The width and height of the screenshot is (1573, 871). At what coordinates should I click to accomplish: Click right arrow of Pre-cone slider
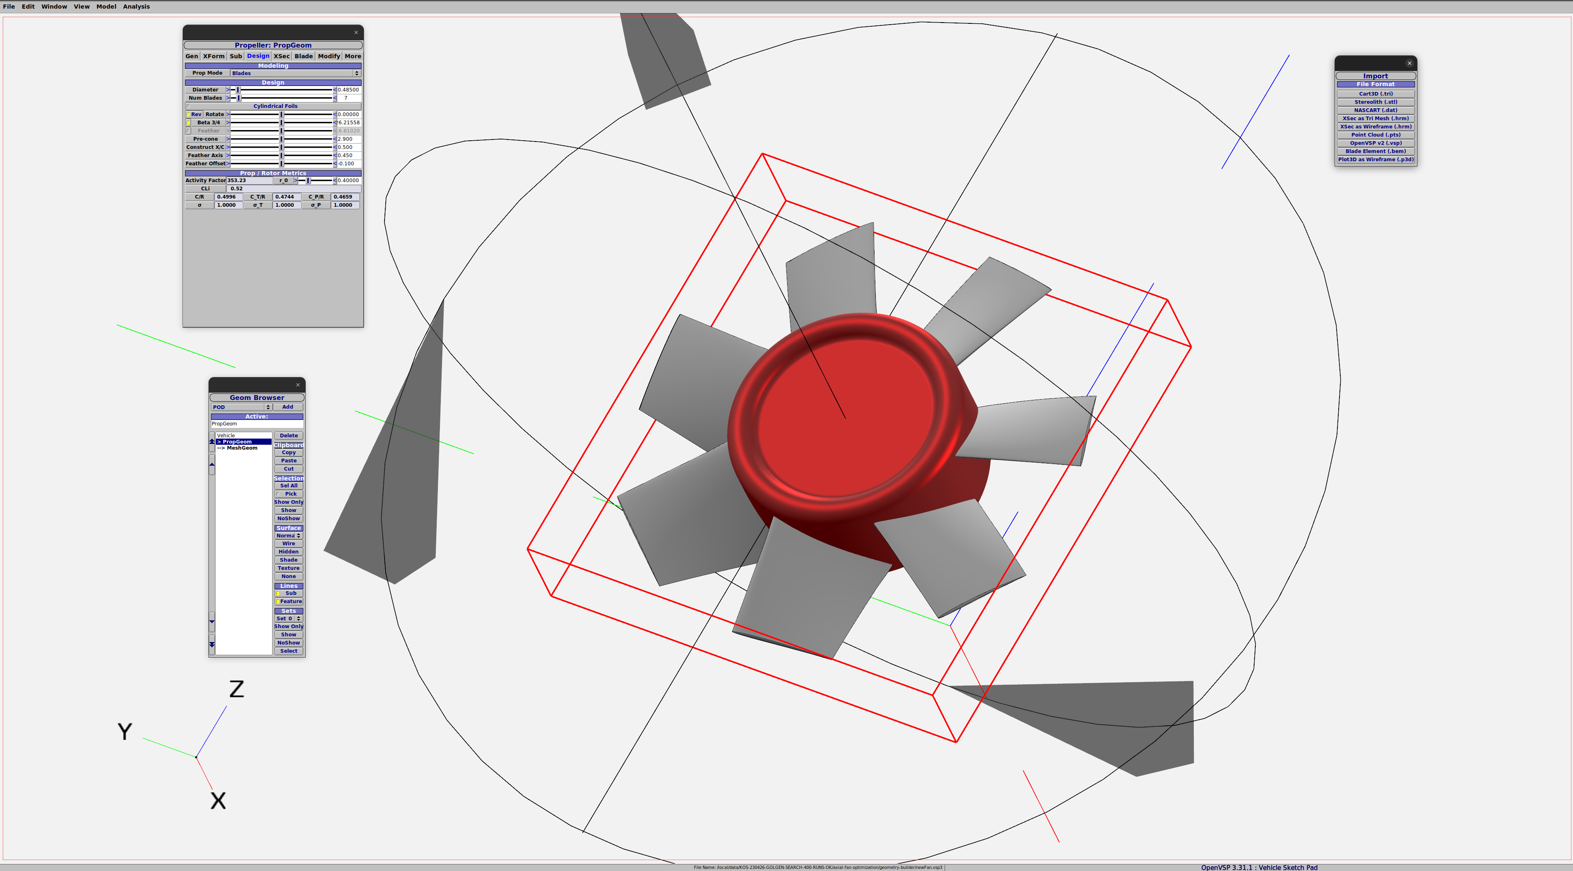pos(334,139)
